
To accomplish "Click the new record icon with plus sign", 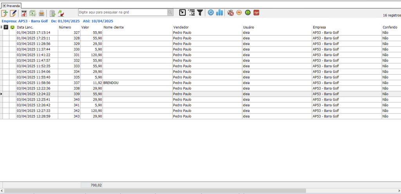I will click(x=5, y=13).
